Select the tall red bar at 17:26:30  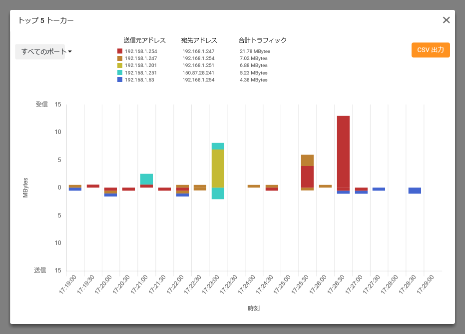click(343, 150)
